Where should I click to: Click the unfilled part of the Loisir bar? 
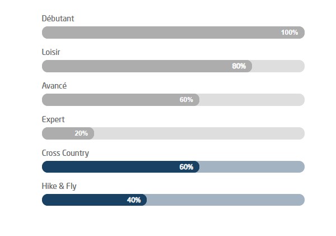click(278, 66)
